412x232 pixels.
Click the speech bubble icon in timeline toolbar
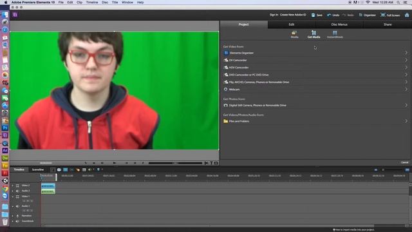click(59, 170)
